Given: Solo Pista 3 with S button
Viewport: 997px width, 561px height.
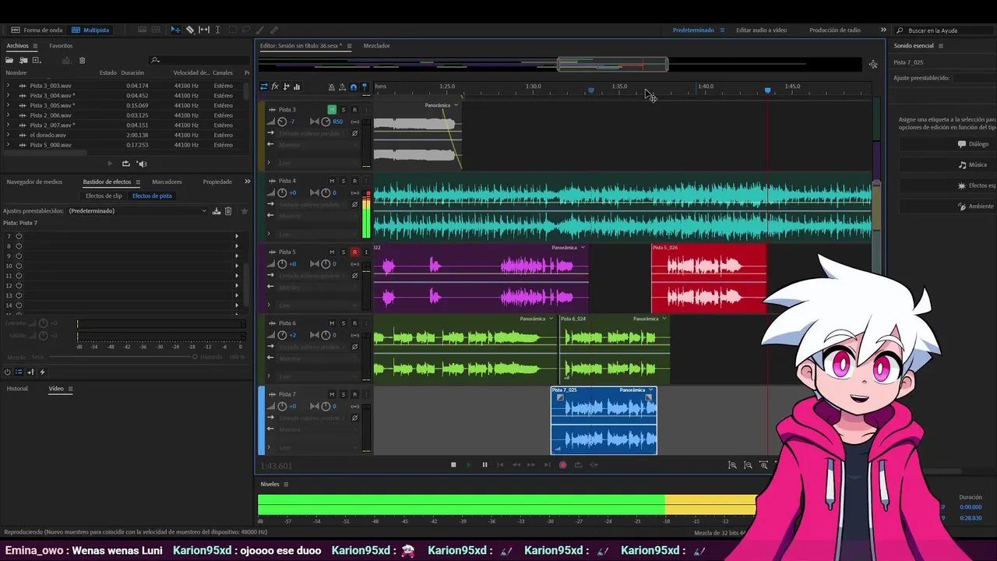Looking at the screenshot, I should [343, 110].
